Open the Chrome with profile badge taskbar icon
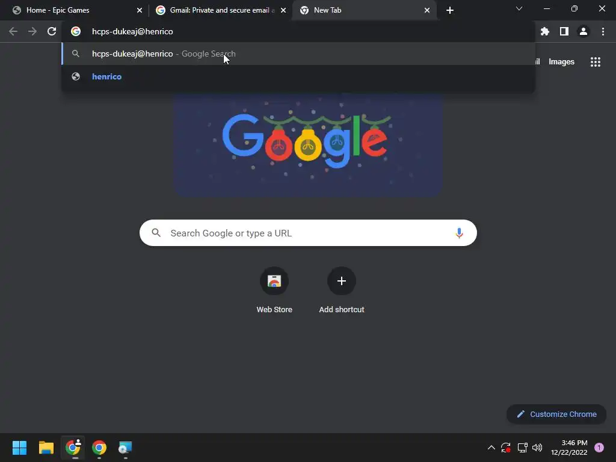This screenshot has height=462, width=616. click(x=73, y=448)
